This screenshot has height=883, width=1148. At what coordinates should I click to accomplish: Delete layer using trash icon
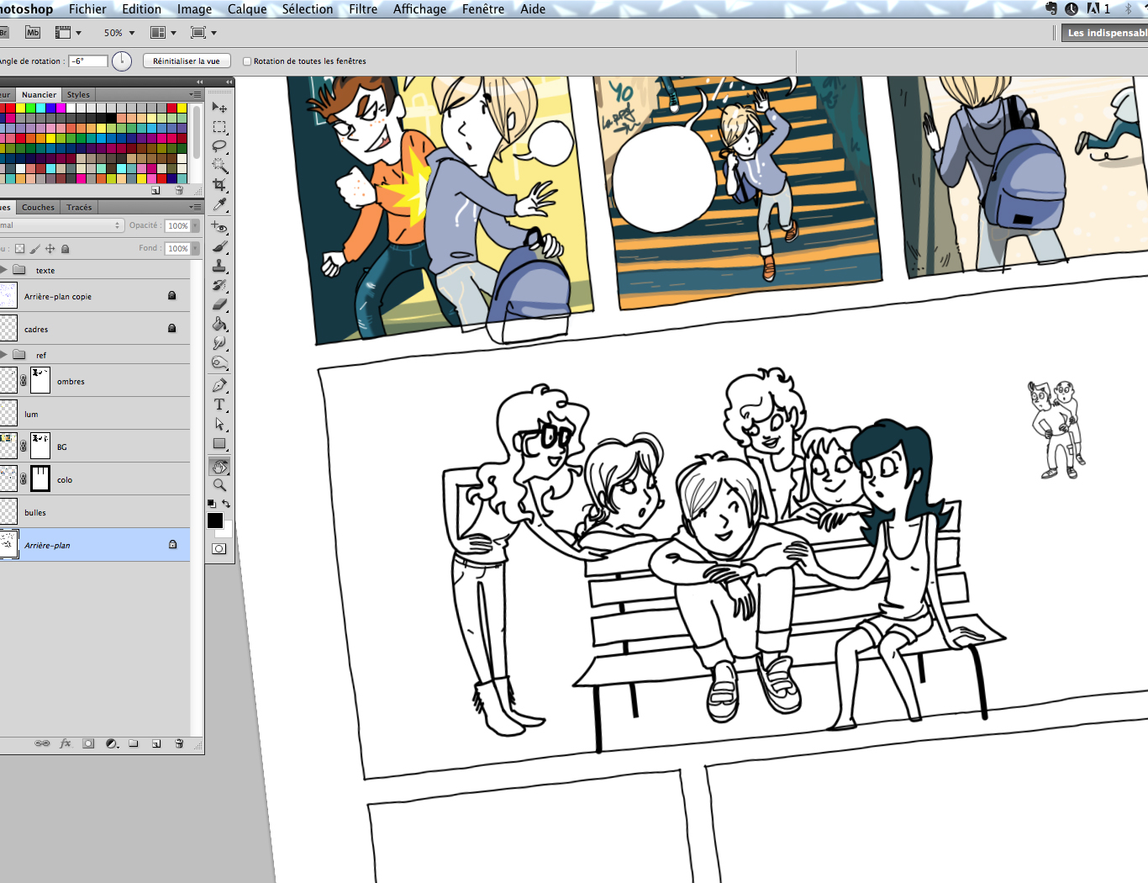click(179, 743)
